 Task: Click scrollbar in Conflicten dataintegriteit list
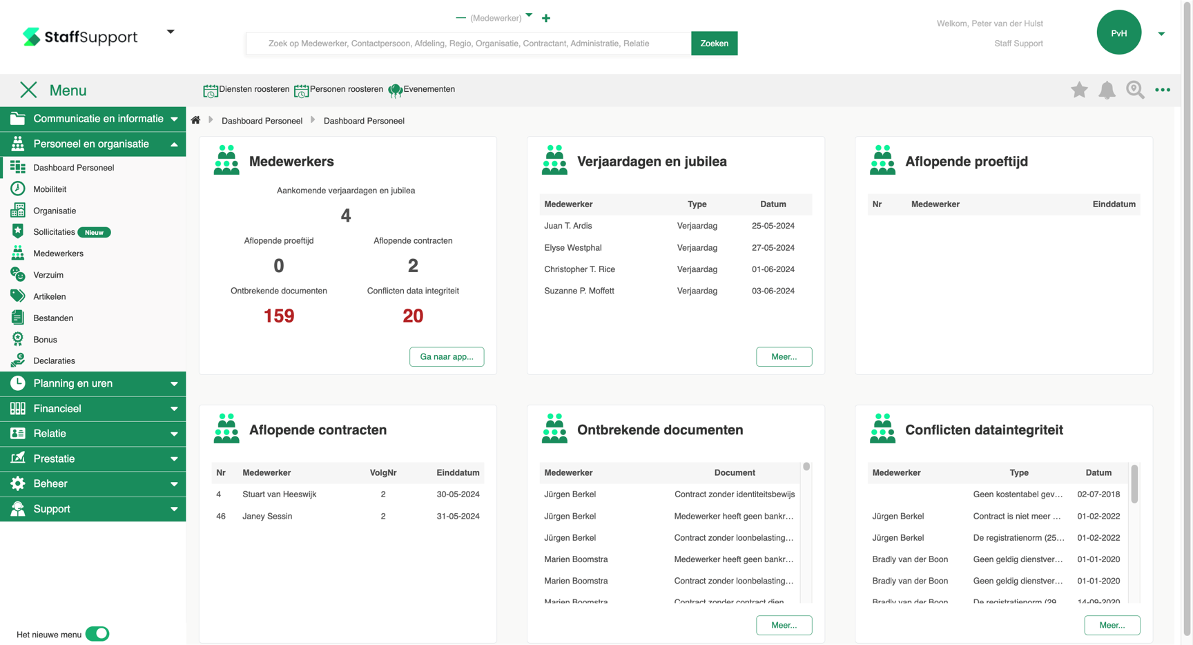tap(1134, 483)
